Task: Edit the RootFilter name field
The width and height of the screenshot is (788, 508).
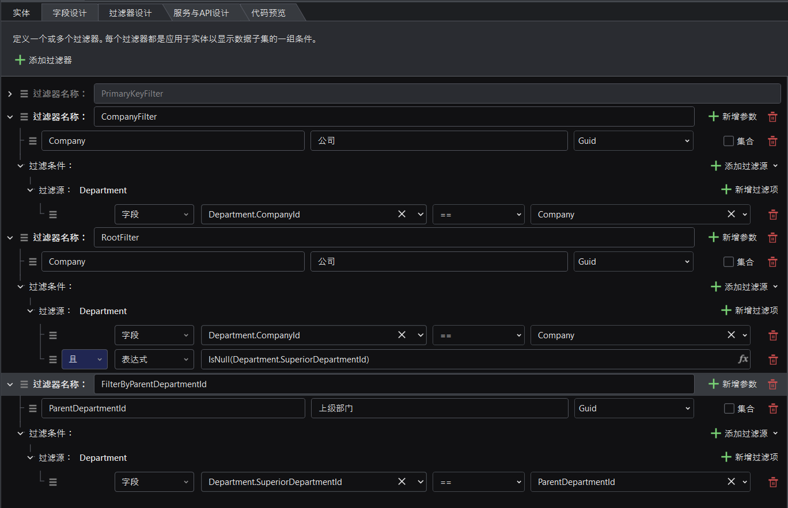Action: [394, 238]
